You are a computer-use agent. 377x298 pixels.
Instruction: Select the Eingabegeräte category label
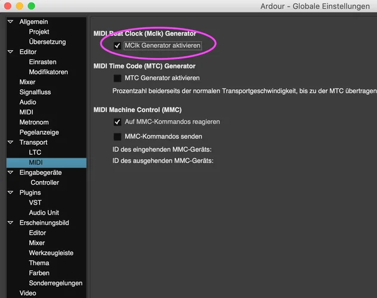[41, 172]
